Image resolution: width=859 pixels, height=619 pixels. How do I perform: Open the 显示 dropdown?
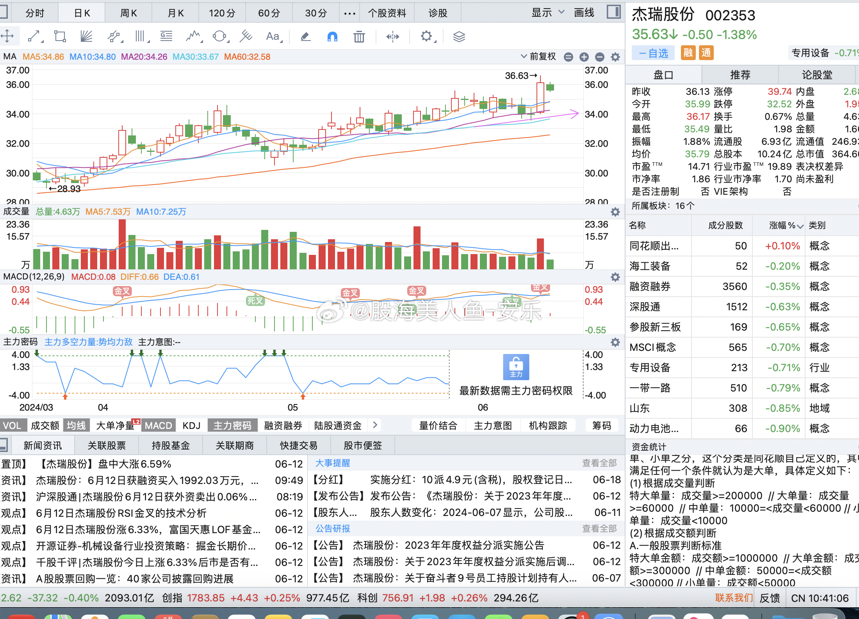[x=547, y=12]
